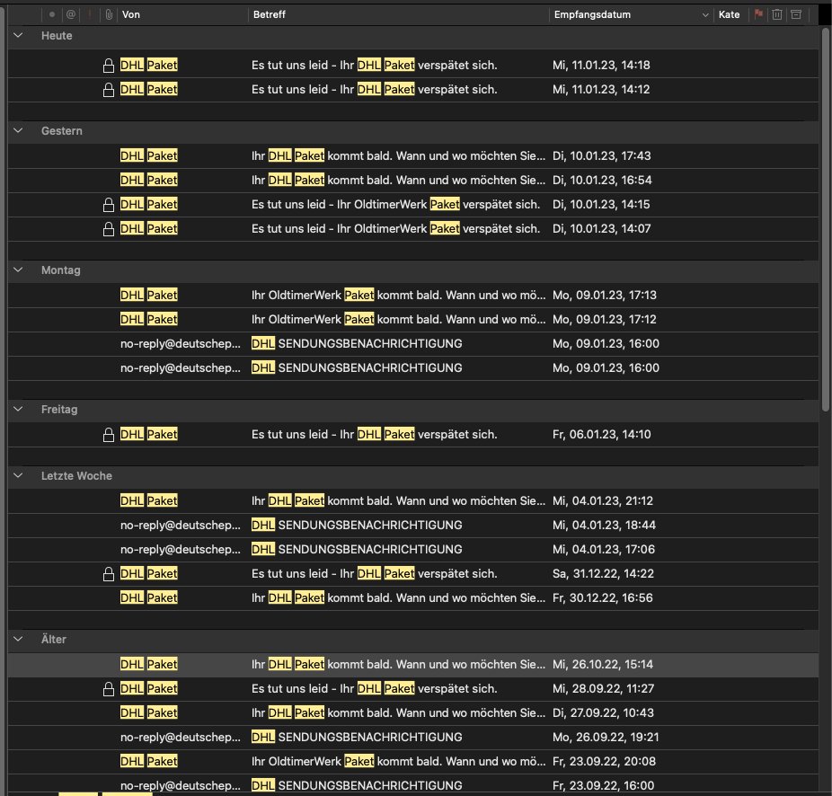The width and height of the screenshot is (832, 796).
Task: Click subject of 10.01.23 14:07 OldtimerWerk email
Action: click(x=396, y=229)
